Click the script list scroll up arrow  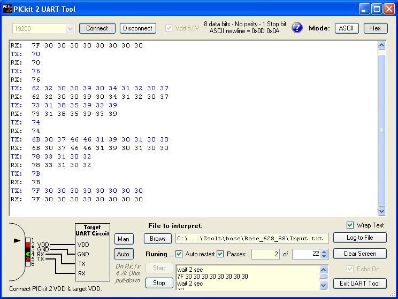coord(323,270)
